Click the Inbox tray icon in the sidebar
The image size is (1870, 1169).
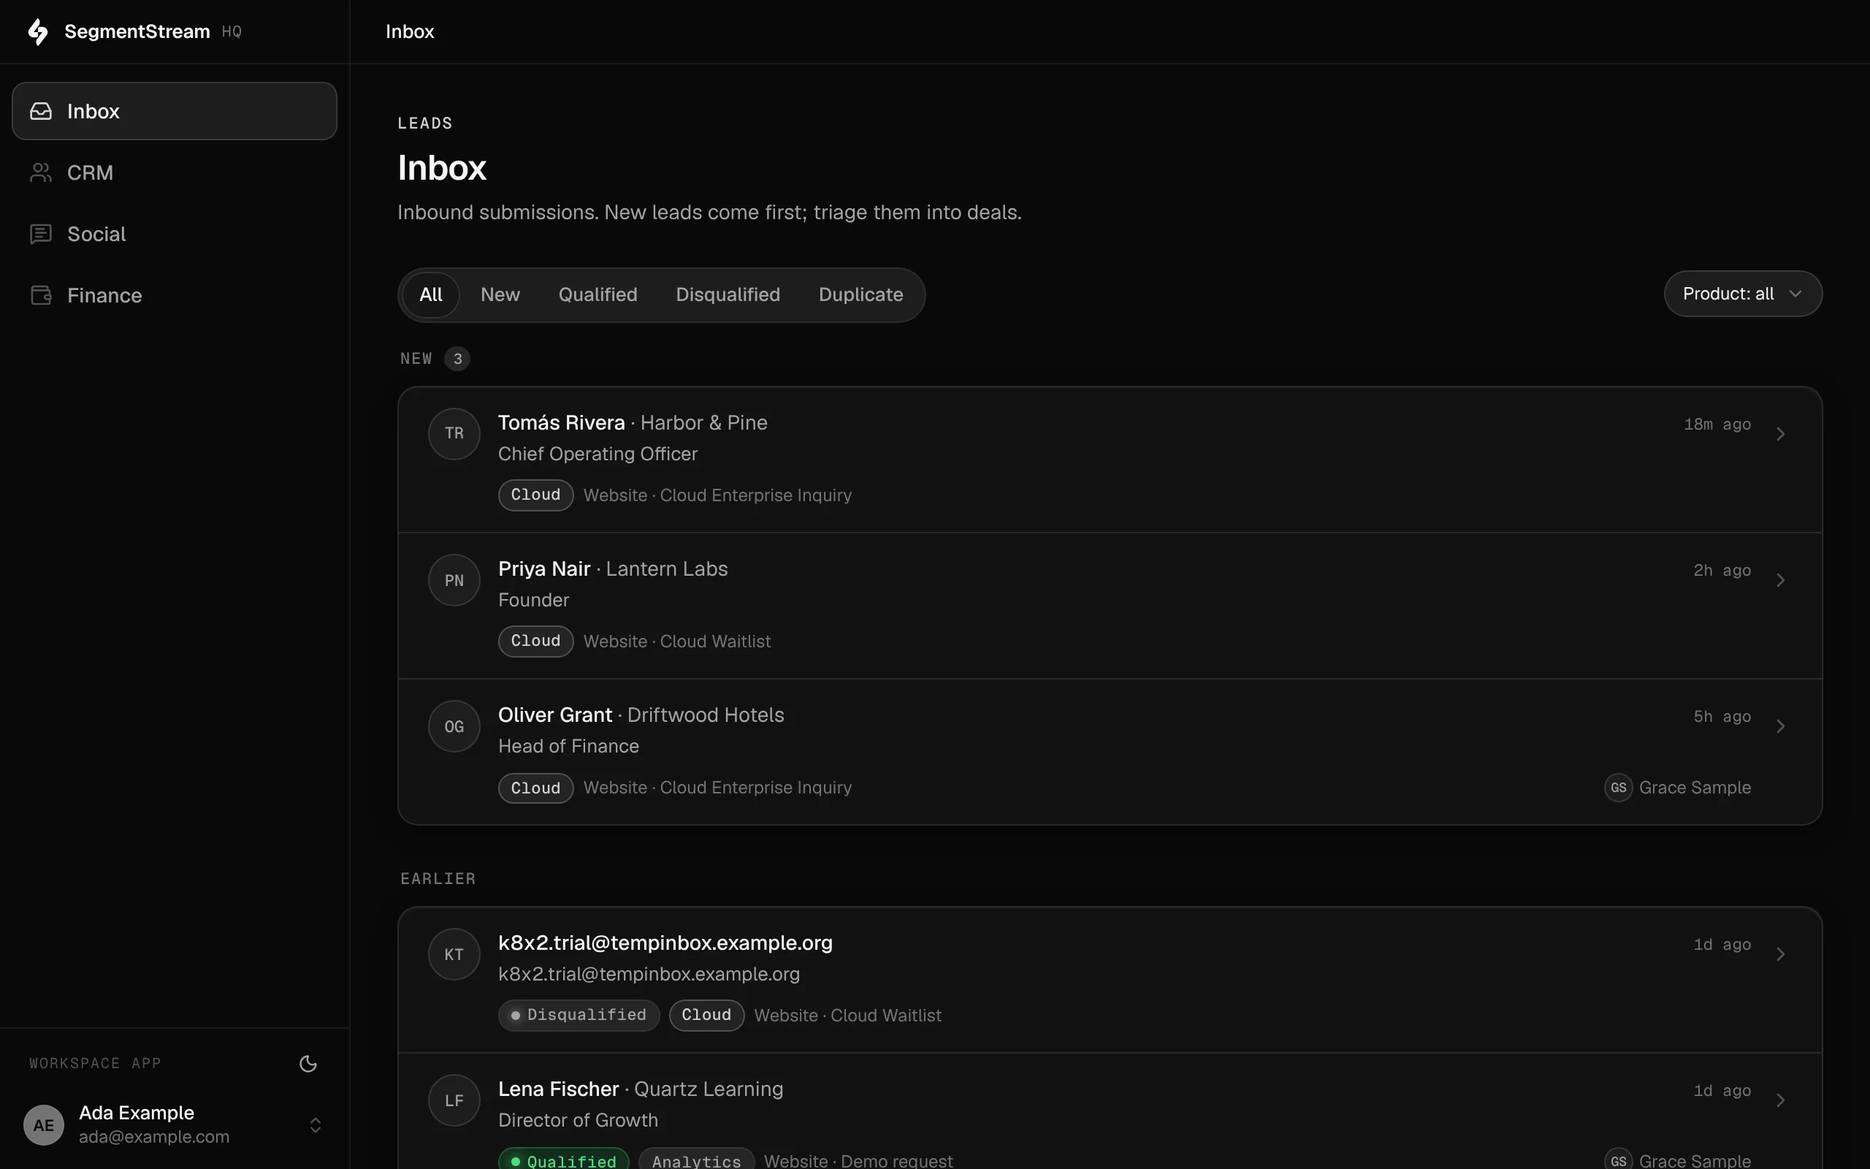41,111
